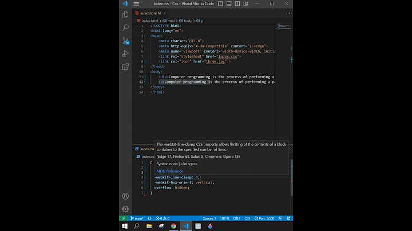This screenshot has width=412, height=231.
Task: Open the remote window indicator in status bar
Action: [124, 218]
